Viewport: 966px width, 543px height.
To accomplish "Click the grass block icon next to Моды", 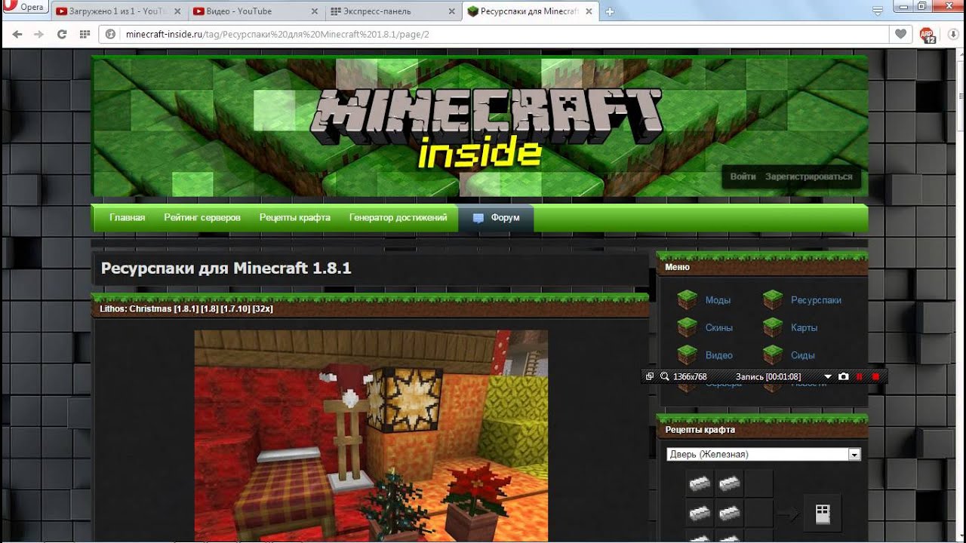I will point(687,300).
